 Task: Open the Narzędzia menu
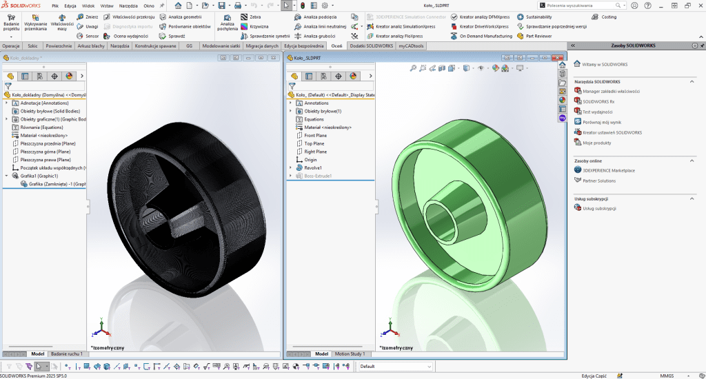point(128,6)
